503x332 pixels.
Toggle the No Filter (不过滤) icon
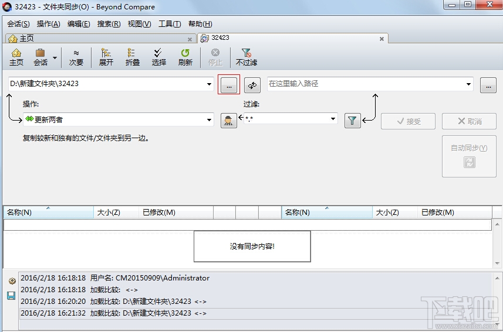click(247, 57)
